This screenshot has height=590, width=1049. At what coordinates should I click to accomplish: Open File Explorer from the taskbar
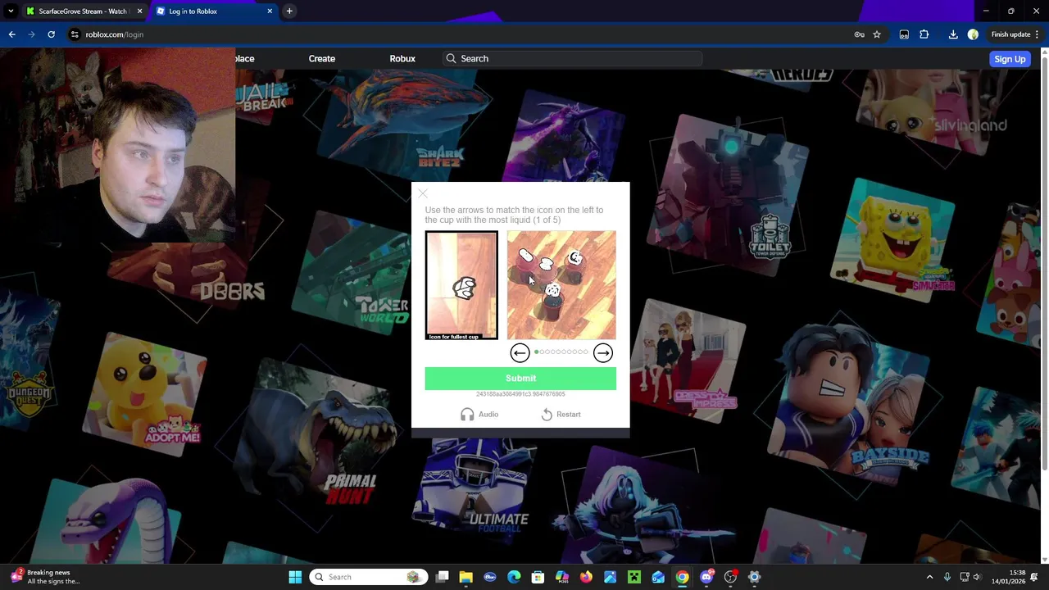[465, 577]
